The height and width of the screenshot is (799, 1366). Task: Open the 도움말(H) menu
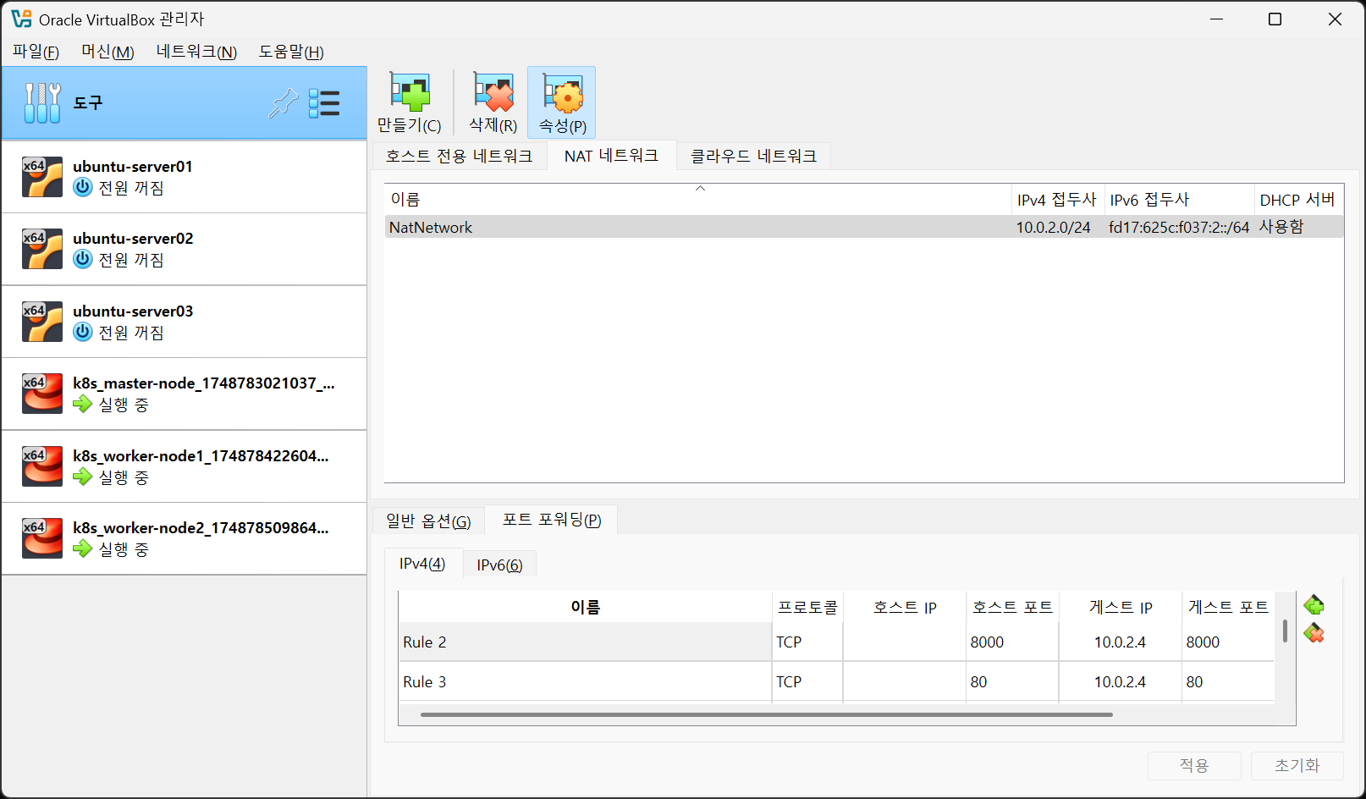(x=291, y=52)
